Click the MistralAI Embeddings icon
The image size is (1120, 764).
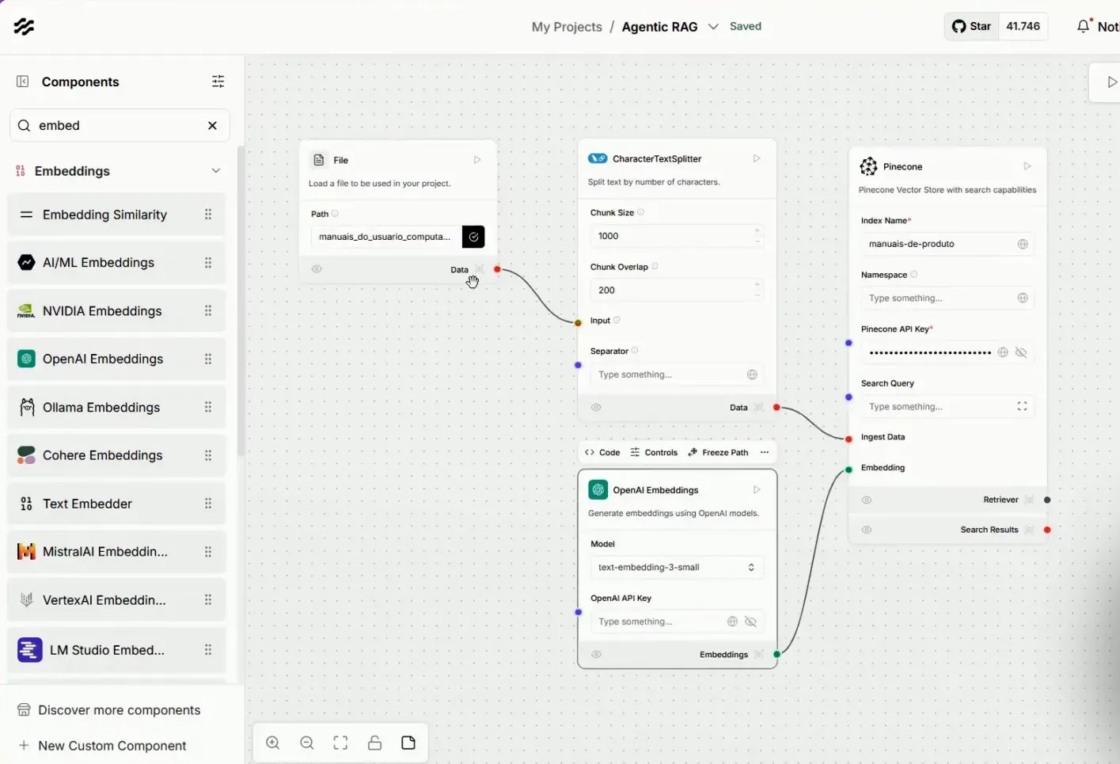coord(26,552)
